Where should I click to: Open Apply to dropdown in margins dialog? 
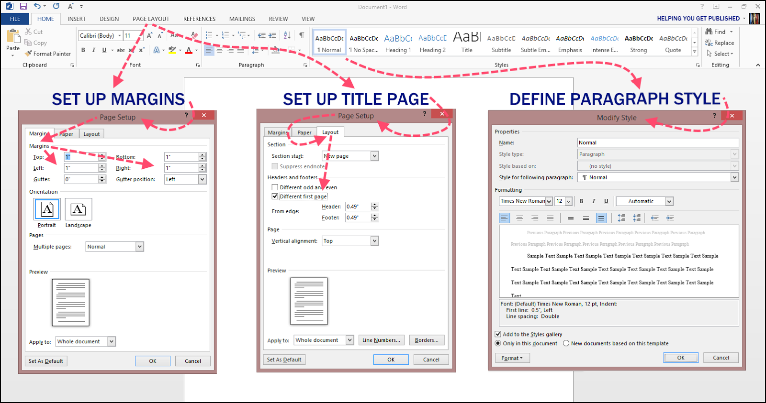point(112,341)
